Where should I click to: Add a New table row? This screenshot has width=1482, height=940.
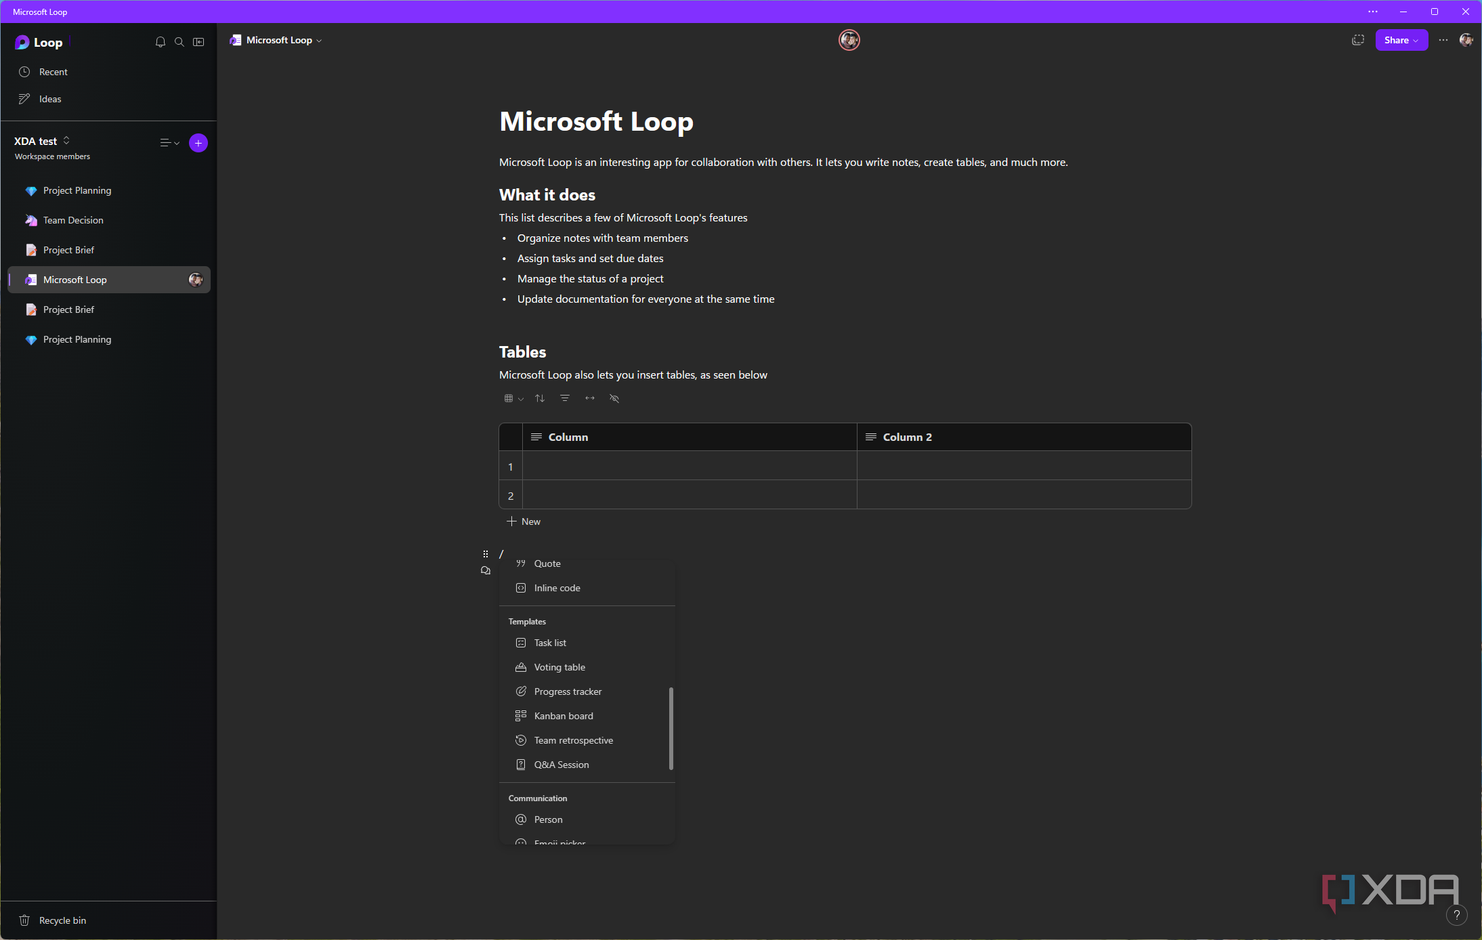524,521
